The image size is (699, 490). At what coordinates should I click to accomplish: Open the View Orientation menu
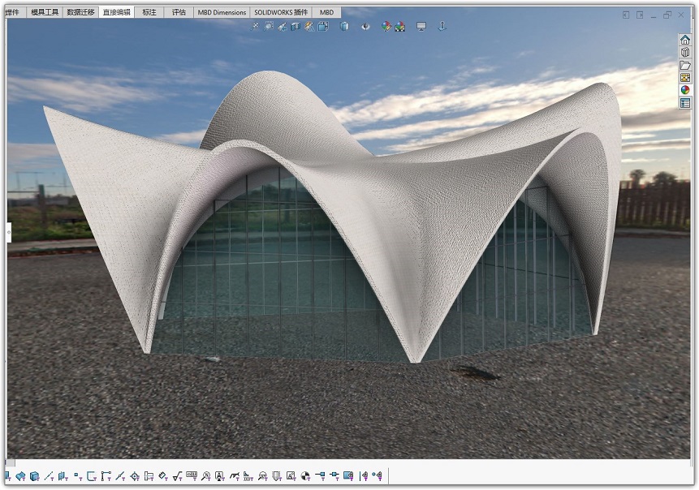tap(323, 27)
